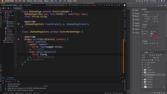Hide the Background layer
This screenshot has height=94, width=167.
(x=142, y=87)
